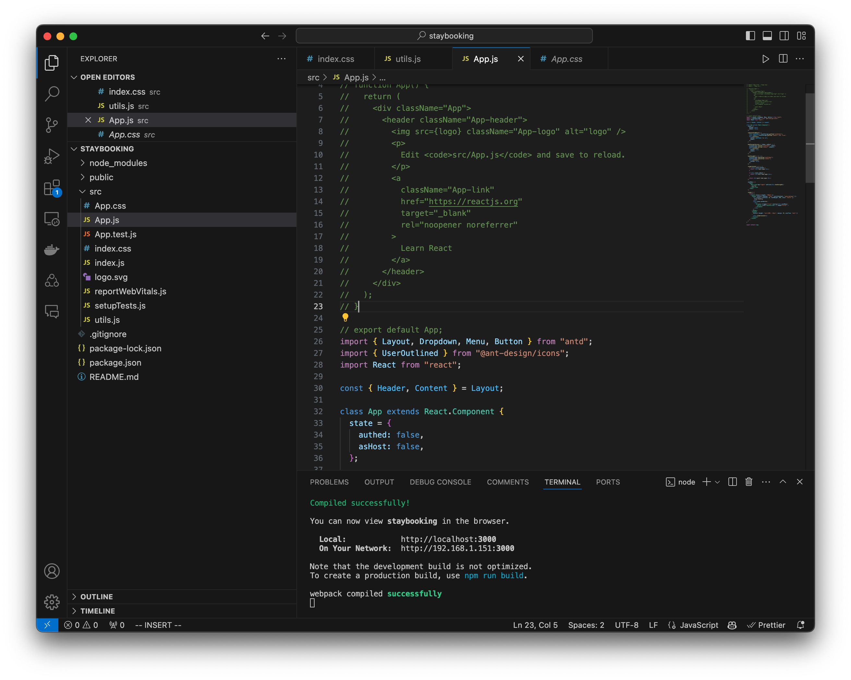This screenshot has width=851, height=680.
Task: Open the Source Control view
Action: tap(52, 125)
